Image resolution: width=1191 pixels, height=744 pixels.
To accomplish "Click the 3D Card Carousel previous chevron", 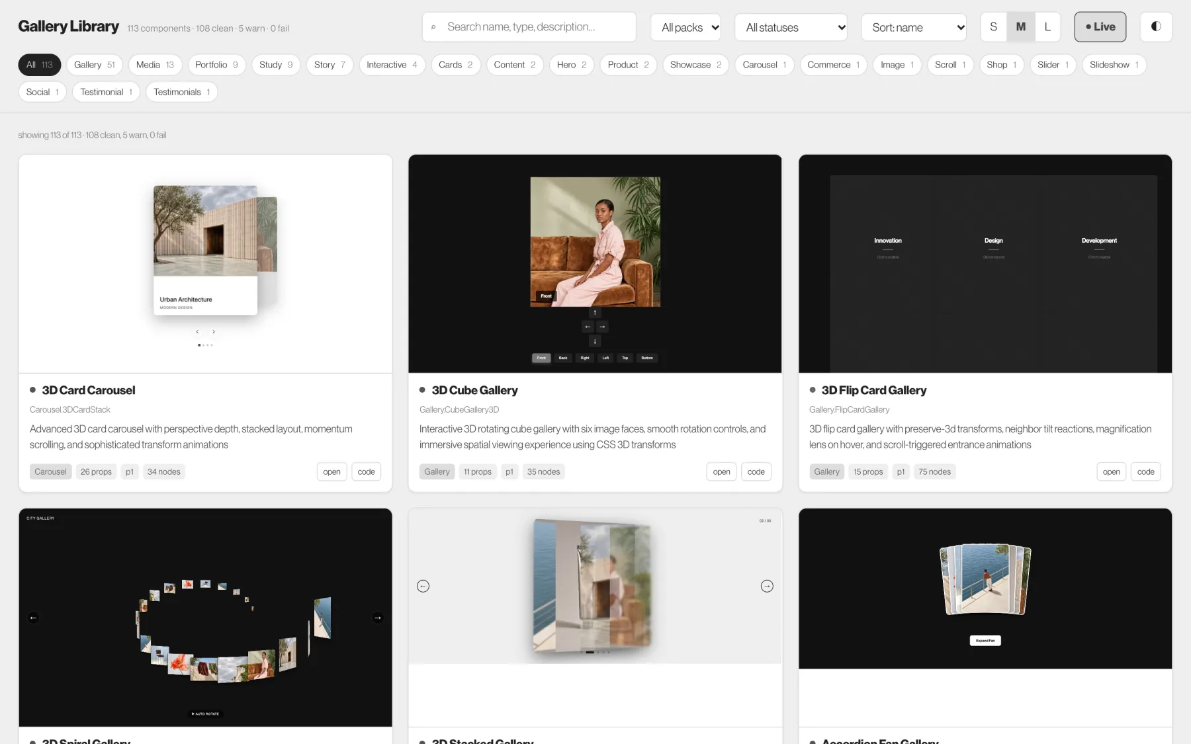I will coord(197,332).
